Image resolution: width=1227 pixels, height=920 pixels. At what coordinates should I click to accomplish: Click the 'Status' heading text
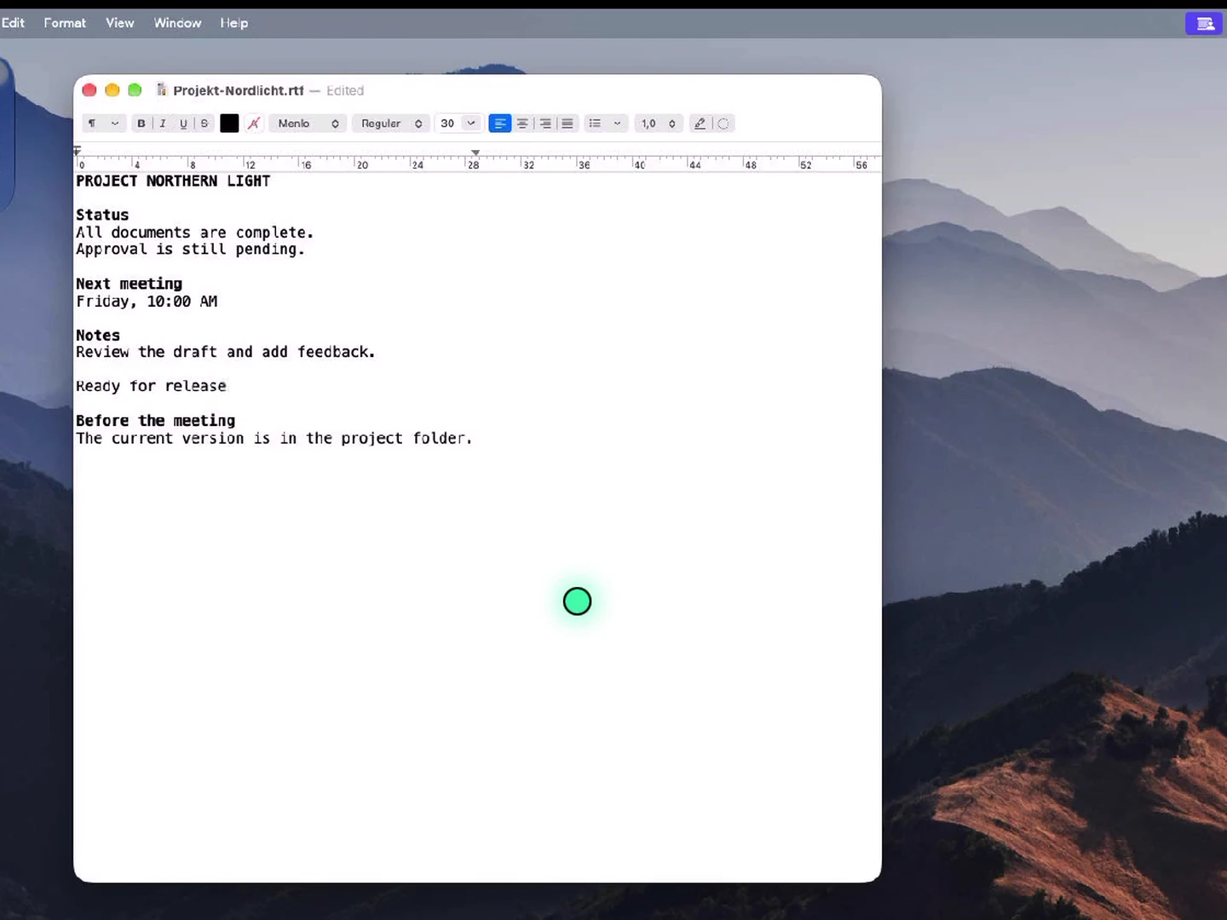point(102,215)
